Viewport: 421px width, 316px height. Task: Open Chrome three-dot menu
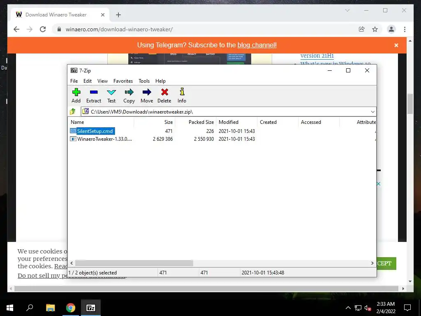405,29
